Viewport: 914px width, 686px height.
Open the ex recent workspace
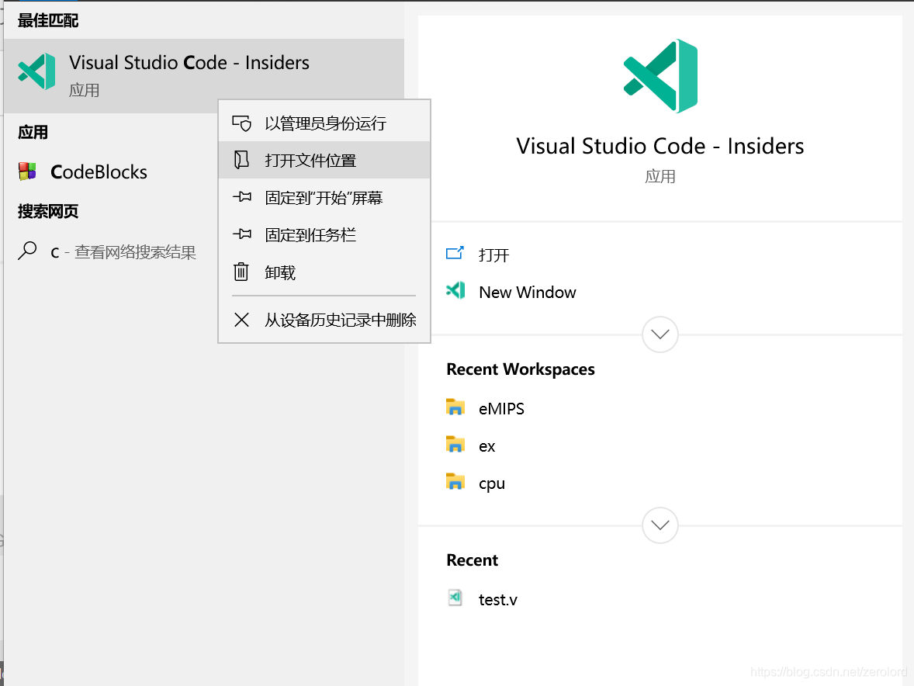click(487, 446)
